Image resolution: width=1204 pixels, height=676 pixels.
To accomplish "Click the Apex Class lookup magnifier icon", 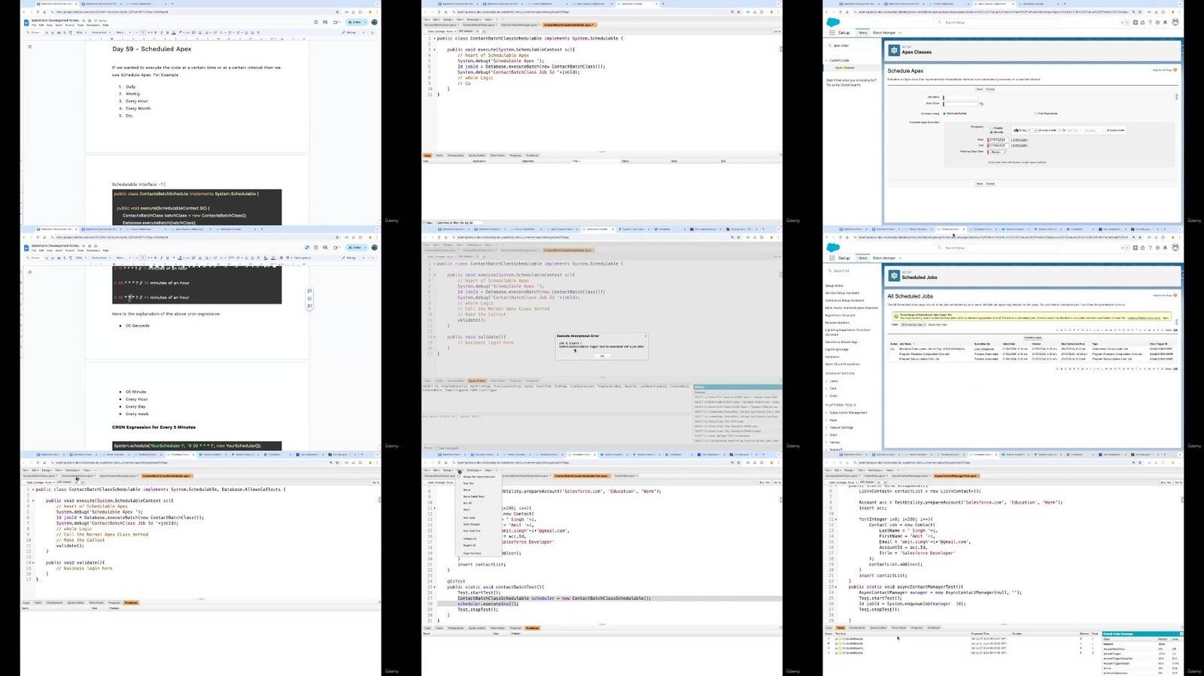I will click(x=982, y=104).
